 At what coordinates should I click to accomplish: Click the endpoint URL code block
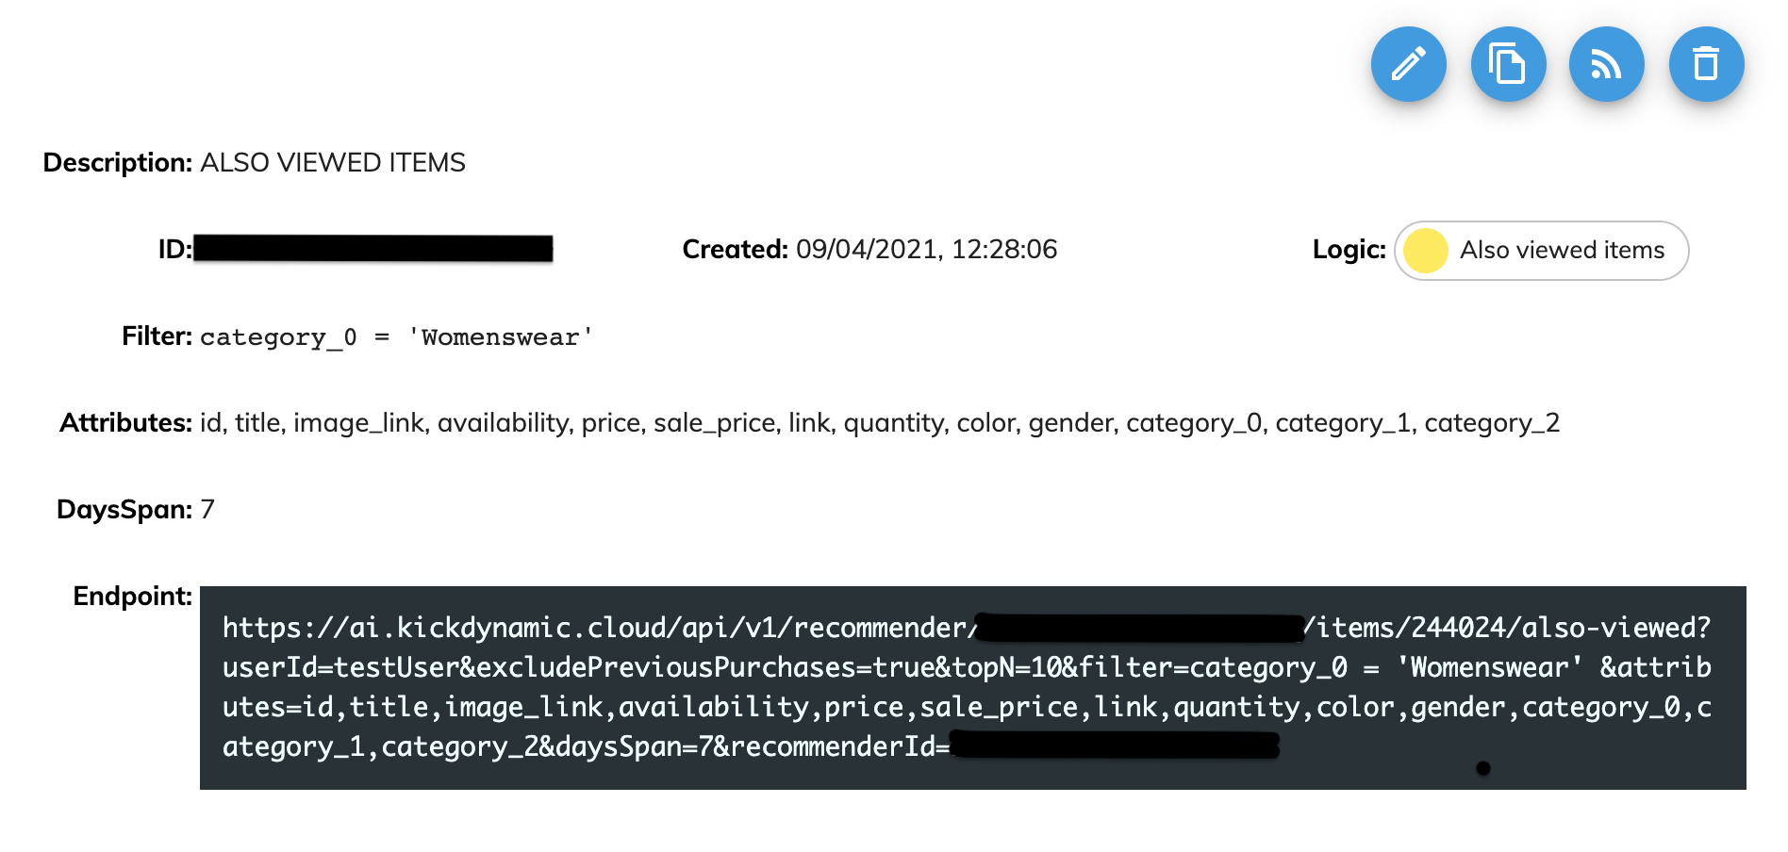pyautogui.click(x=972, y=688)
